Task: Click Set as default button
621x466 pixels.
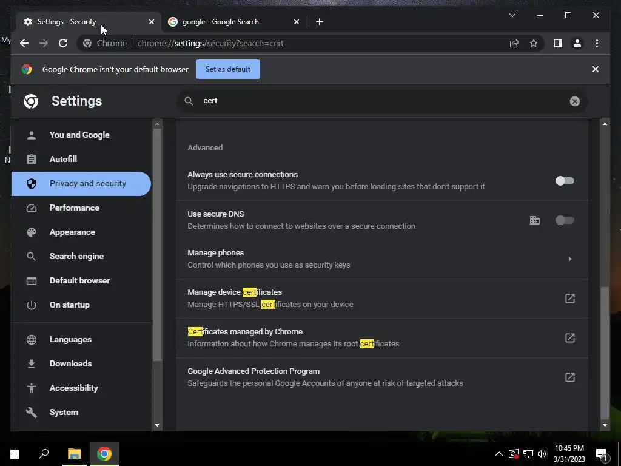Action: (228, 69)
